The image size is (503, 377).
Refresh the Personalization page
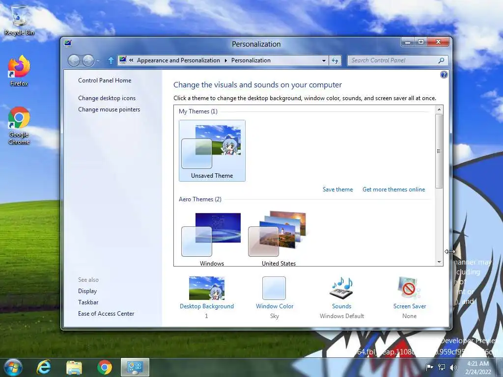[x=335, y=60]
